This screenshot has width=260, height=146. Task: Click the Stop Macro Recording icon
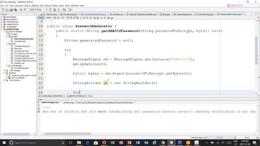(x=105, y=18)
